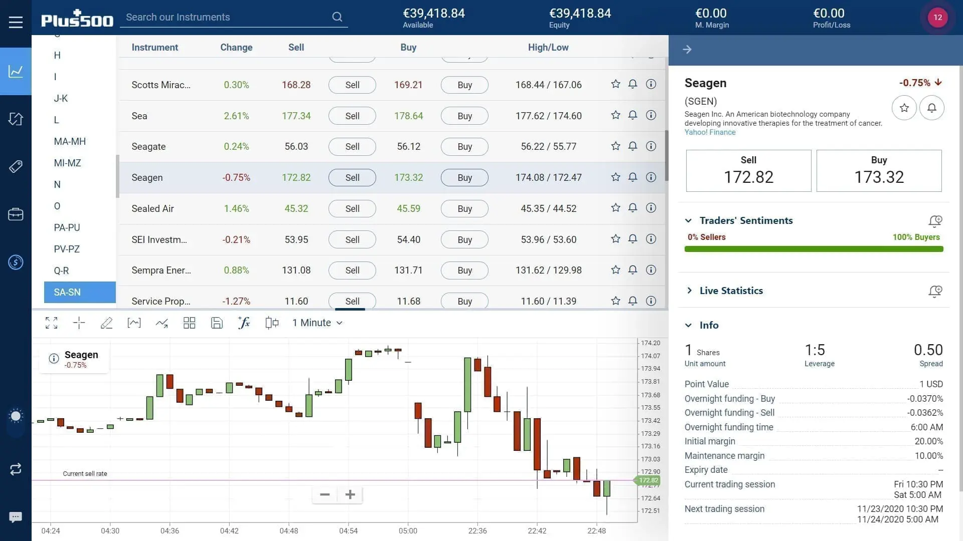Open the hamburger main menu
Image resolution: width=963 pixels, height=541 pixels.
(16, 22)
